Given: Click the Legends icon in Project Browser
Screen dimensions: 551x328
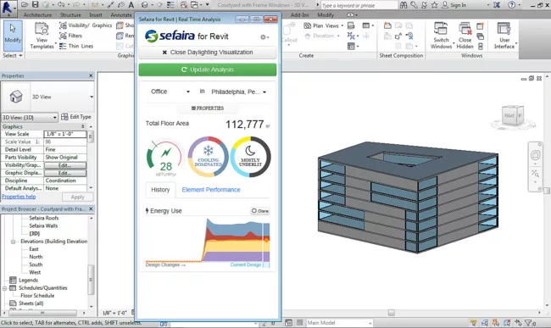Looking at the screenshot, I should [x=13, y=280].
